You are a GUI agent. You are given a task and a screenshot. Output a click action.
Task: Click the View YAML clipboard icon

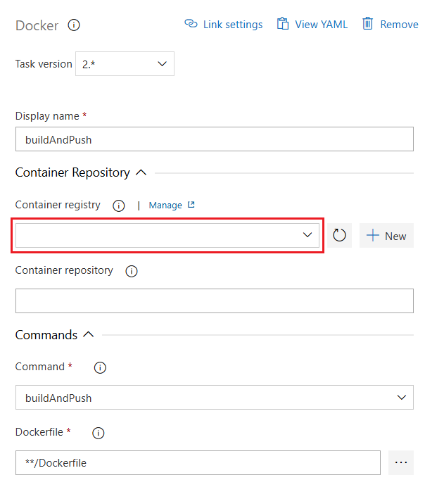pos(283,24)
